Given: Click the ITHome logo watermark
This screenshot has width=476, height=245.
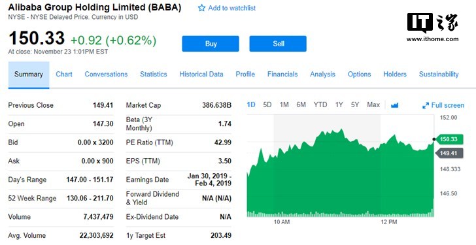Looking at the screenshot, I should click(x=433, y=27).
